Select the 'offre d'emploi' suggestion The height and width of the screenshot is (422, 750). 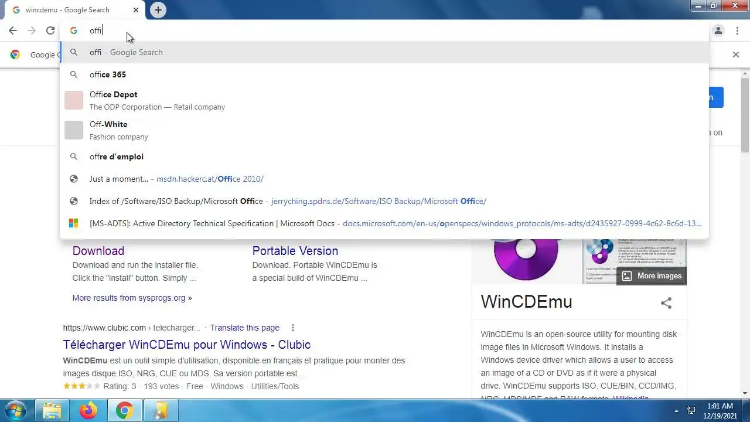(384, 156)
